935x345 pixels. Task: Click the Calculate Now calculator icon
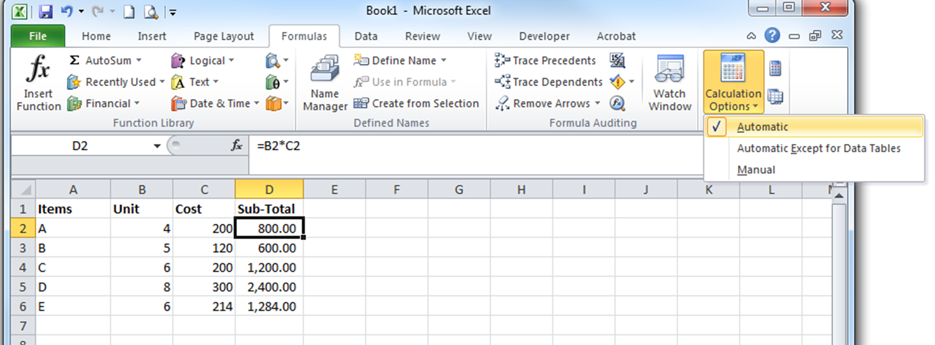[775, 68]
